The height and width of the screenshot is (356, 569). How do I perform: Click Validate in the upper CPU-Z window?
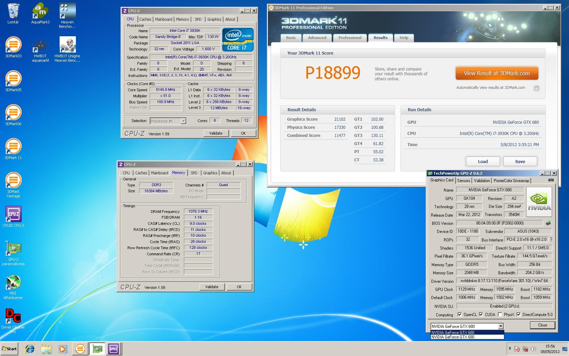[216, 133]
